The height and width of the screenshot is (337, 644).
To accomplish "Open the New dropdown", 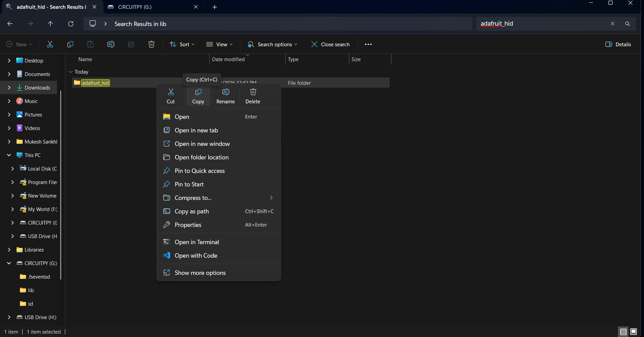I will coord(19,44).
